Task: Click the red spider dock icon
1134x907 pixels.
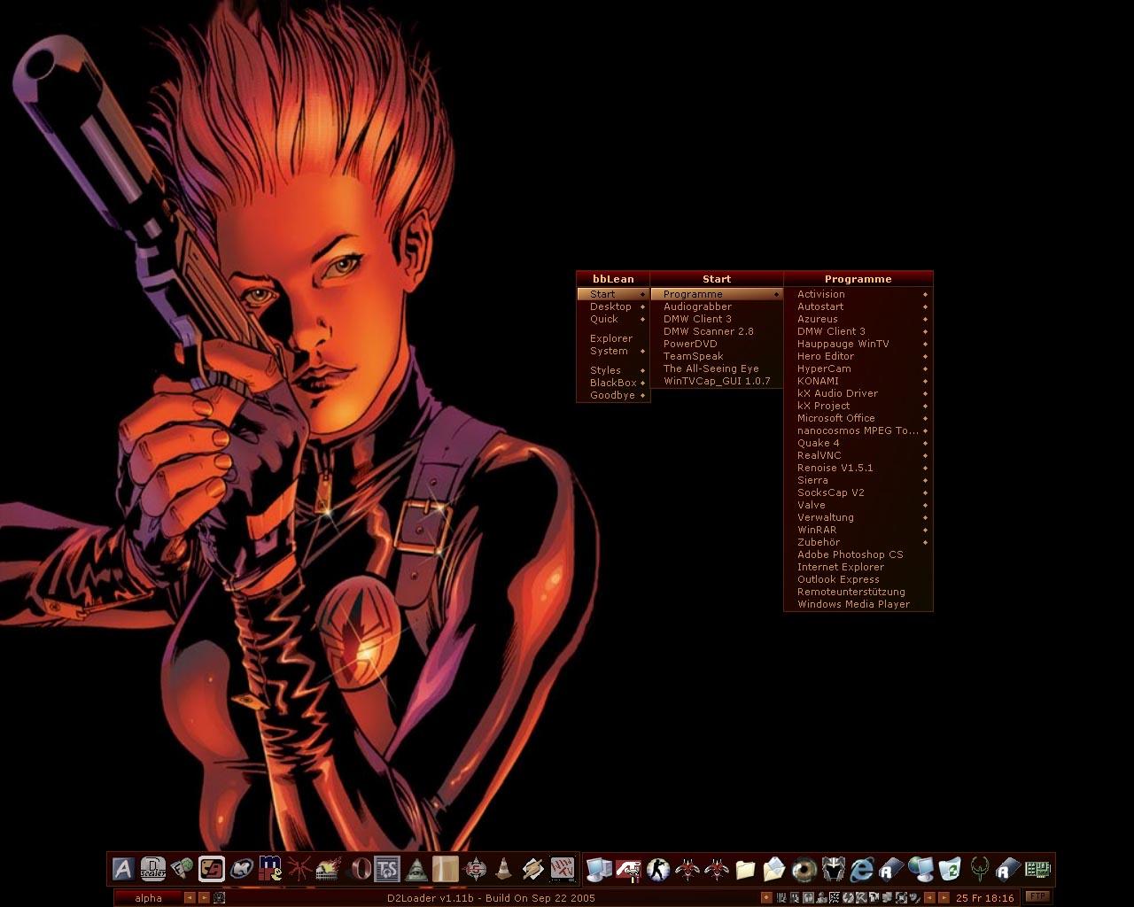Action: click(x=299, y=869)
